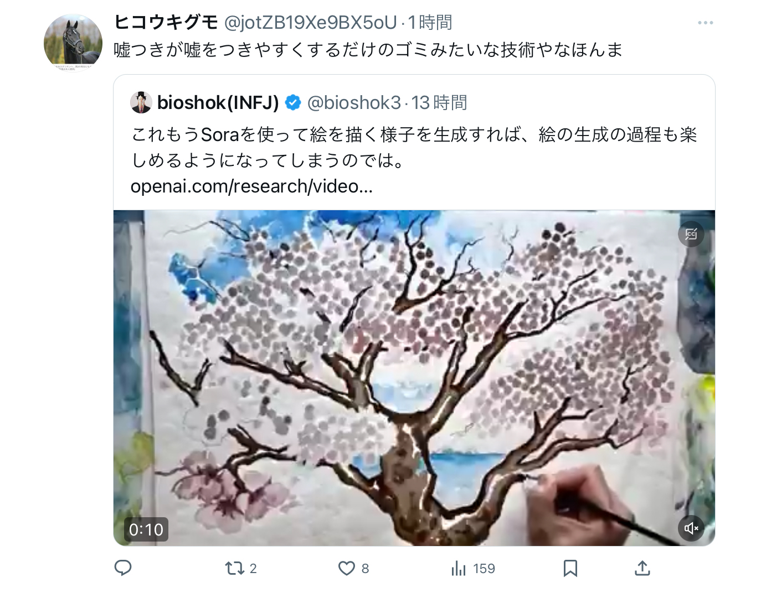The height and width of the screenshot is (593, 761).
Task: Open the reply comment icon
Action: tap(123, 568)
